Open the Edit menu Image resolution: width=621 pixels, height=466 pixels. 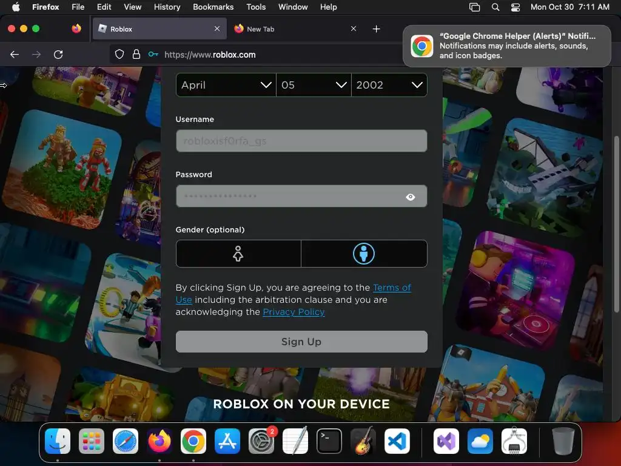[104, 7]
